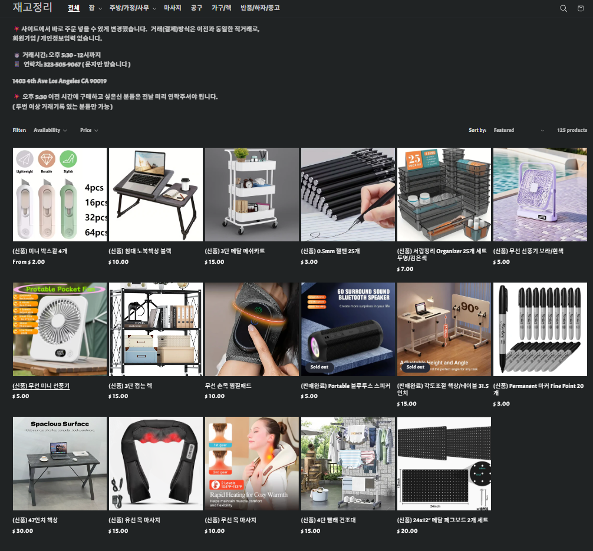
Task: Open the search magnifier icon
Action: point(564,8)
